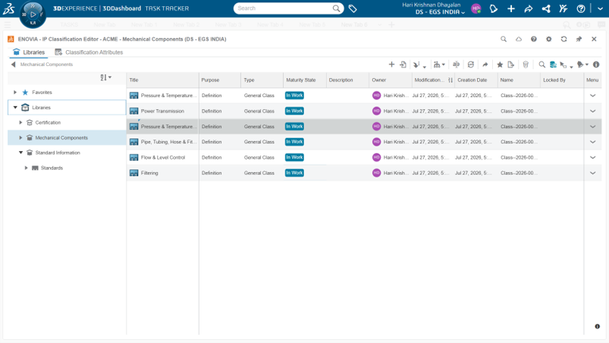Viewport: 609px width, 343px height.
Task: Click the toolbar share arrow icon
Action: [485, 65]
